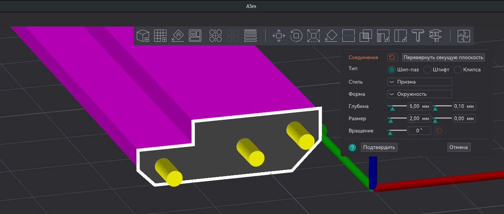Image resolution: width=504 pixels, height=214 pixels.
Task: Open the Text shape tool
Action: point(418,36)
